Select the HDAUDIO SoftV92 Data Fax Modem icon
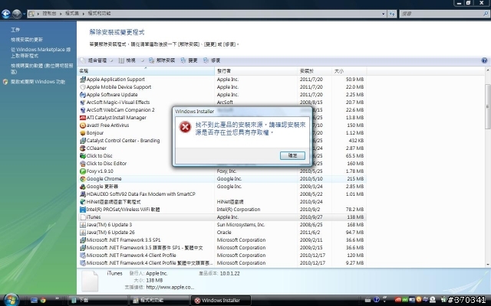The height and width of the screenshot is (306, 491). coord(83,194)
